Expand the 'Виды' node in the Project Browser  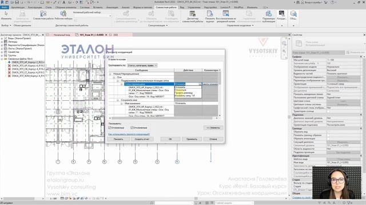[2, 38]
